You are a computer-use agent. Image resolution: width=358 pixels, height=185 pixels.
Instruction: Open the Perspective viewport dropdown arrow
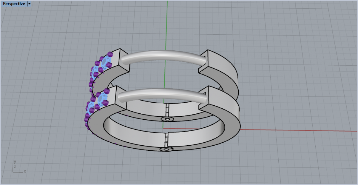click(x=29, y=4)
